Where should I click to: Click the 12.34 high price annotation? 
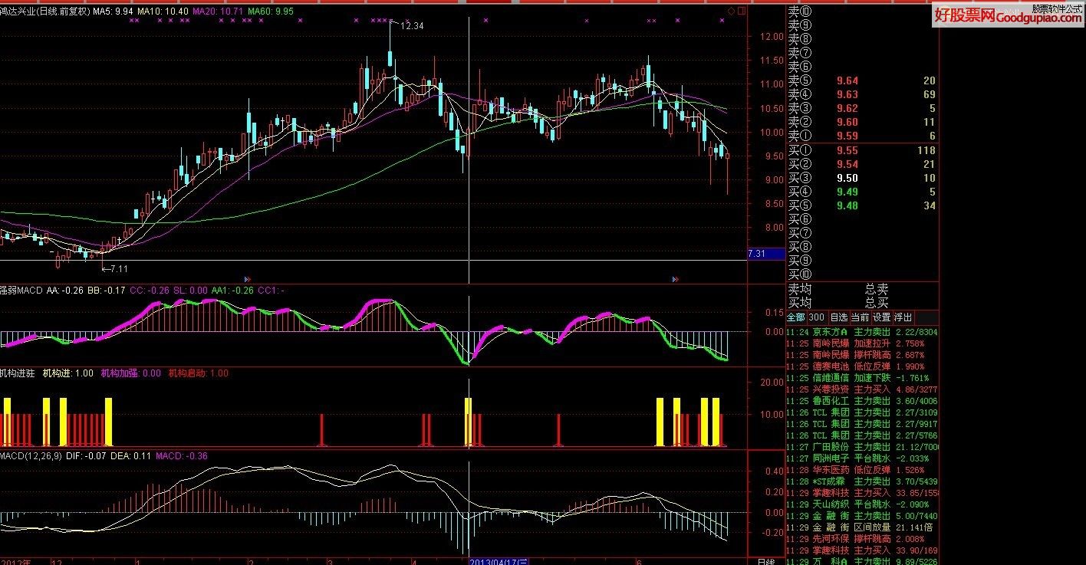pyautogui.click(x=412, y=26)
